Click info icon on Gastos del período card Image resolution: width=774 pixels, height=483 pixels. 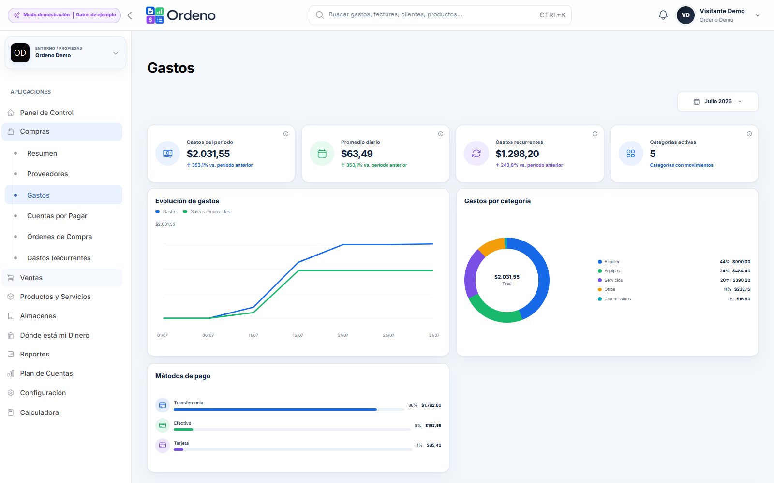(286, 134)
